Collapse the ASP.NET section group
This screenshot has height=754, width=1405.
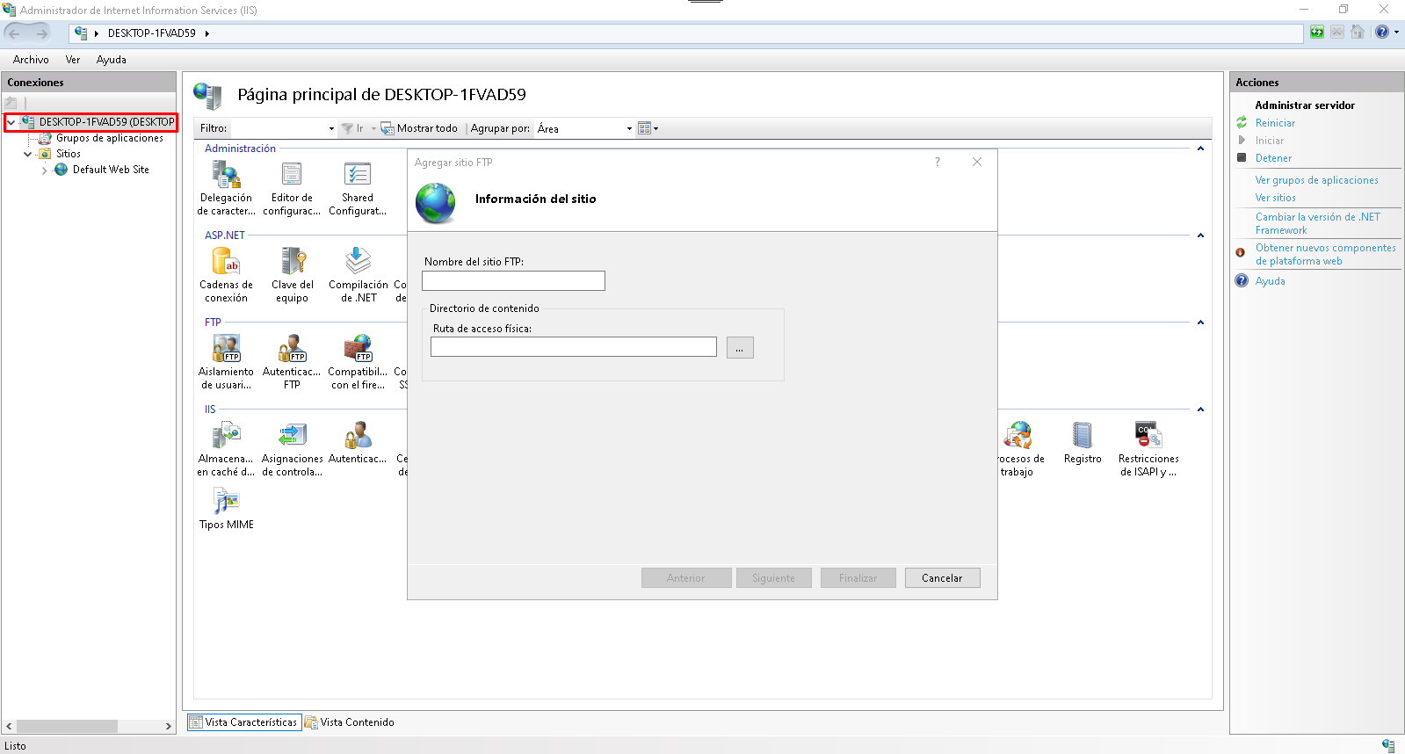pos(1200,236)
